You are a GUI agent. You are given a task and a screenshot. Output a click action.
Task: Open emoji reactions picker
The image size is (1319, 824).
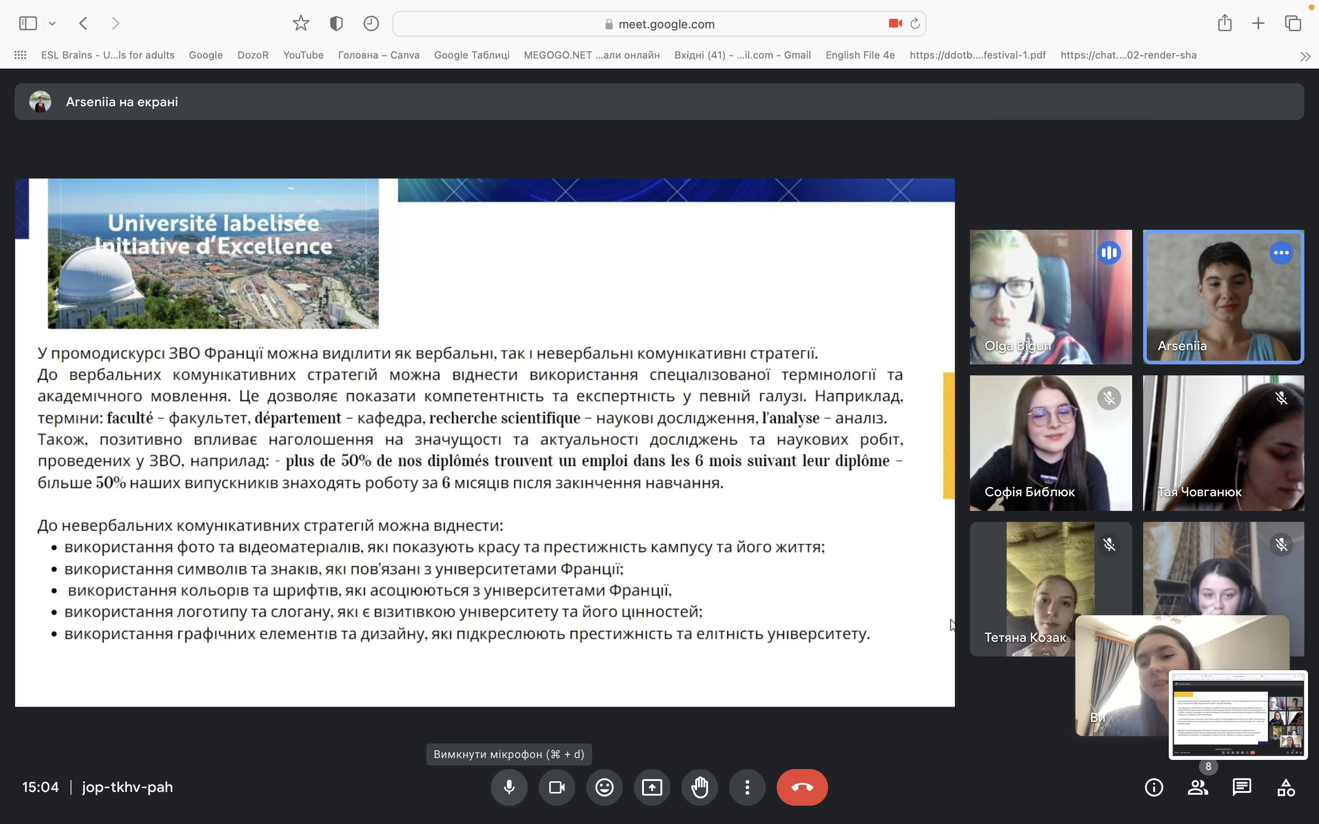point(604,787)
